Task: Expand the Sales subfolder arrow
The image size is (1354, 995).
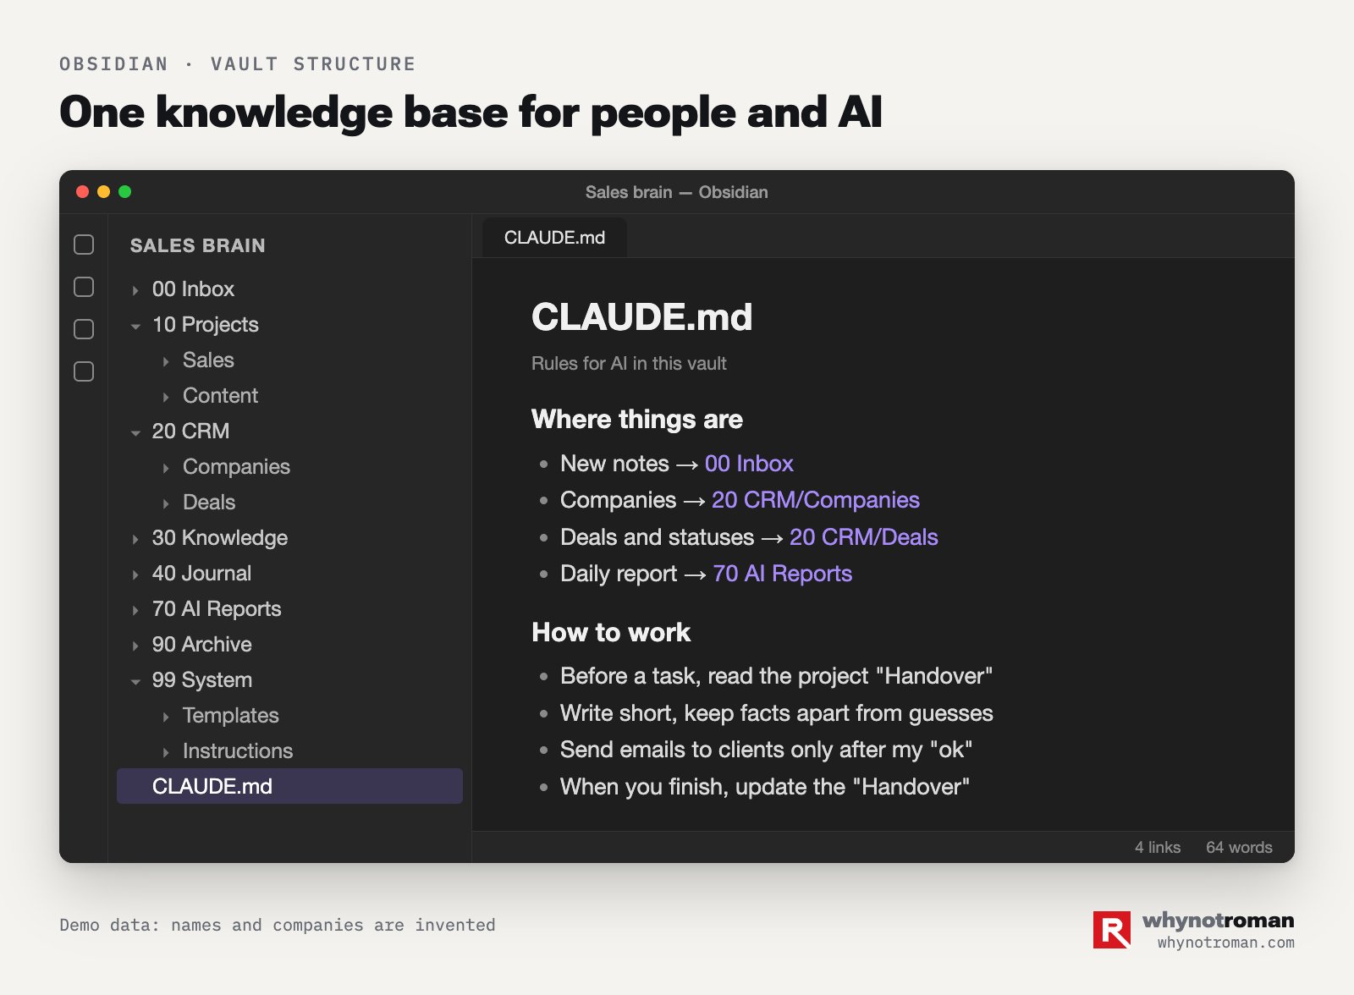Action: [x=166, y=361]
